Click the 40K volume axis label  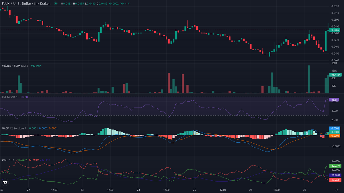tap(333, 86)
